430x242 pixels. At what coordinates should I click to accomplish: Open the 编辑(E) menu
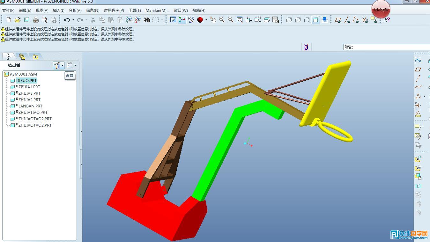[x=25, y=11]
